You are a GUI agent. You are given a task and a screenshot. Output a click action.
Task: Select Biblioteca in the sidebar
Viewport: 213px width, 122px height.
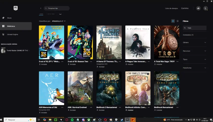pyautogui.click(x=16, y=26)
